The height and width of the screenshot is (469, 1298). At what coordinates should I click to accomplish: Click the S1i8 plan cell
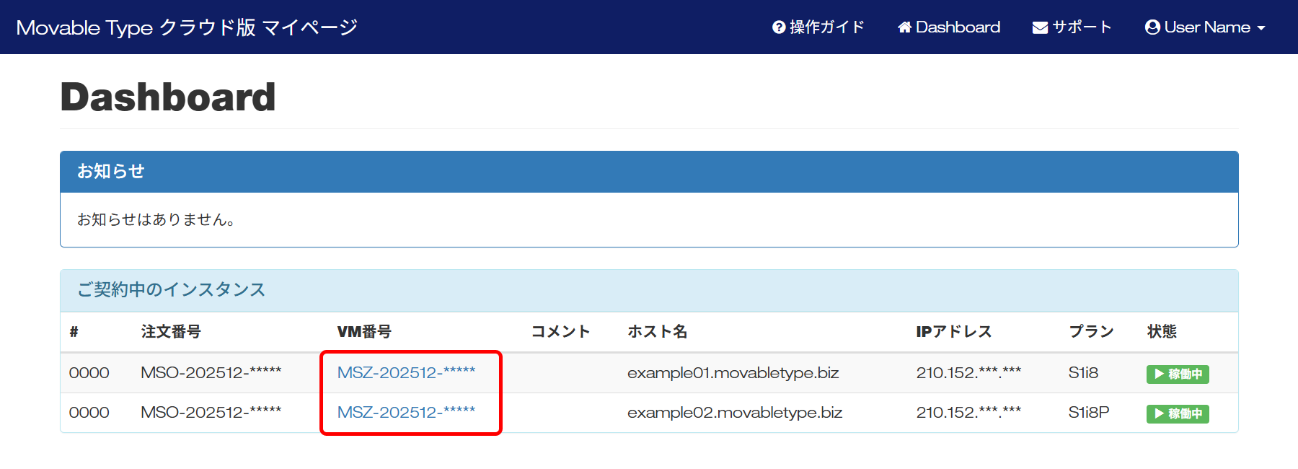click(x=1083, y=373)
